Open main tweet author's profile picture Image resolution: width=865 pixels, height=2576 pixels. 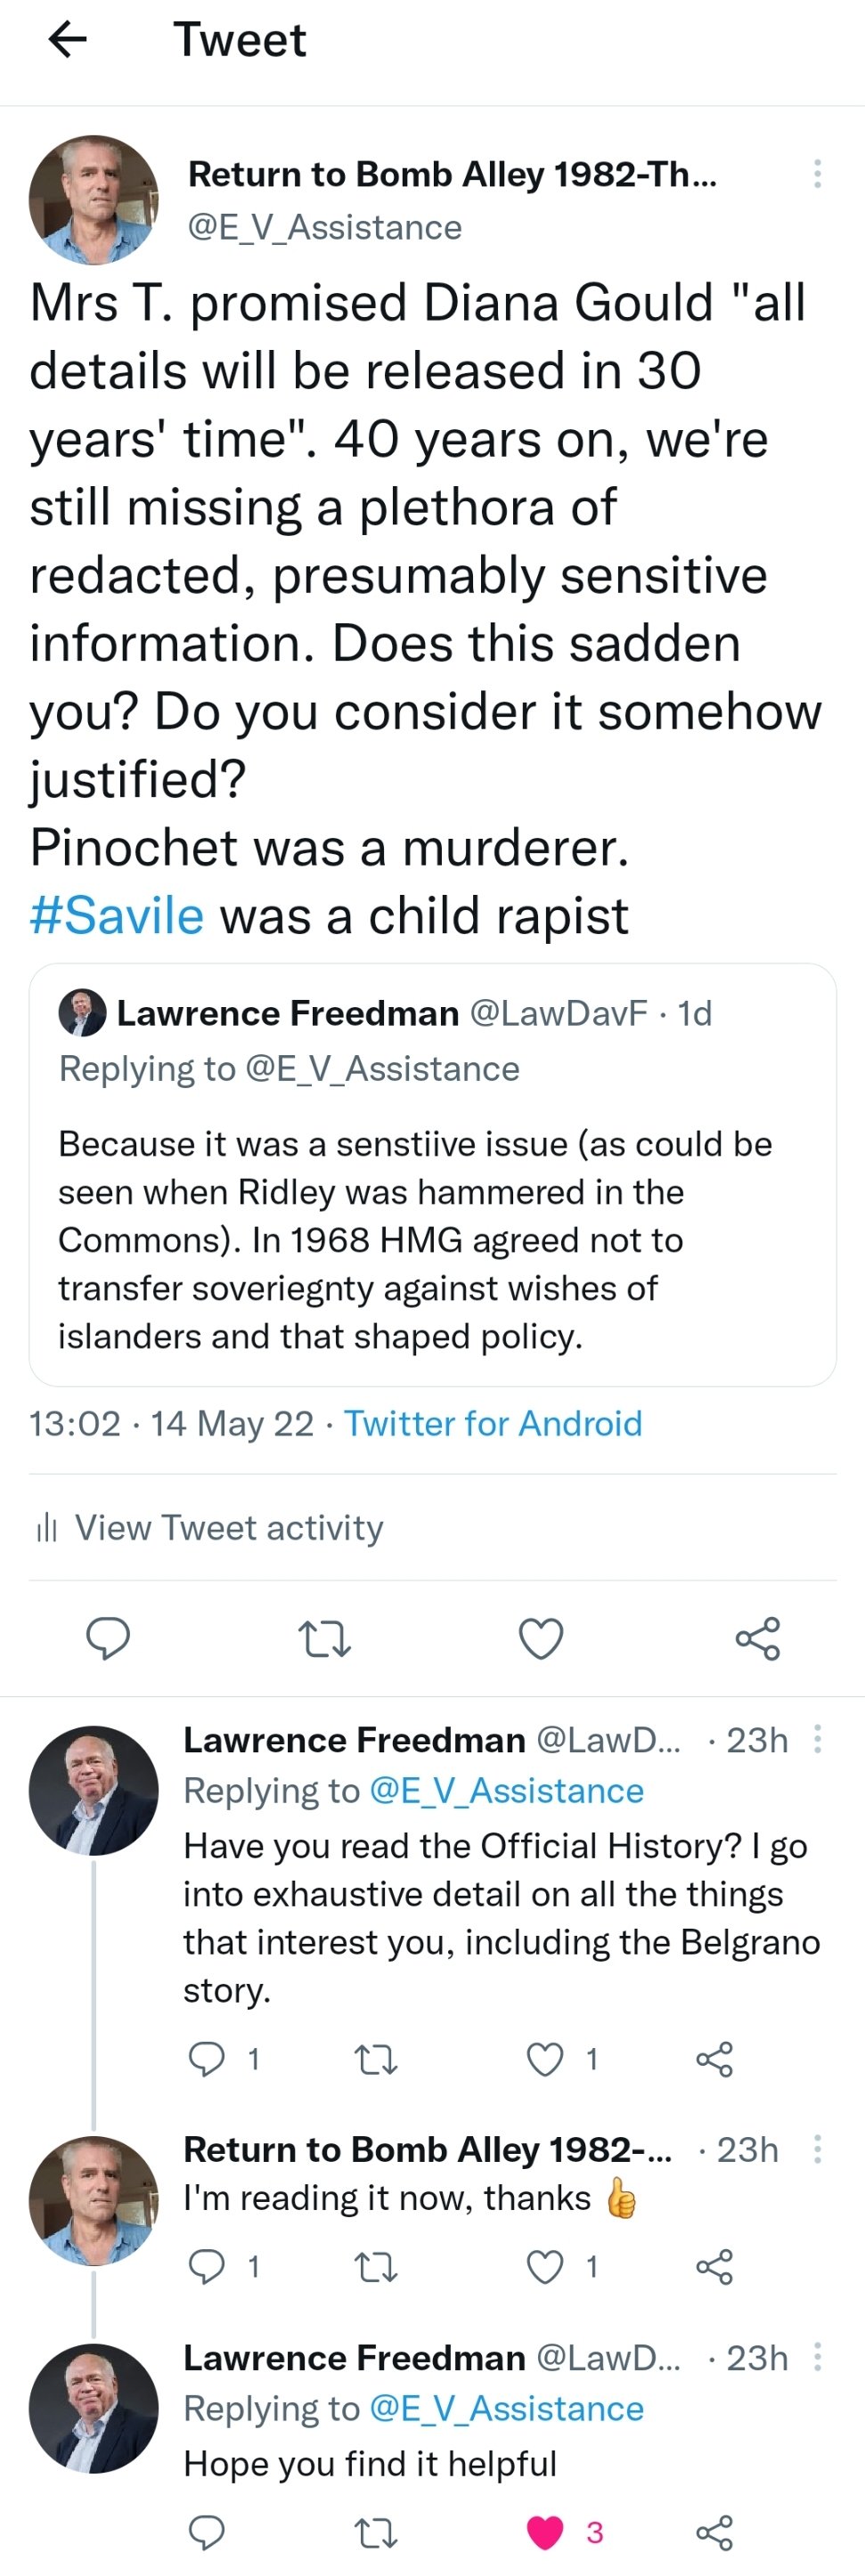click(94, 200)
